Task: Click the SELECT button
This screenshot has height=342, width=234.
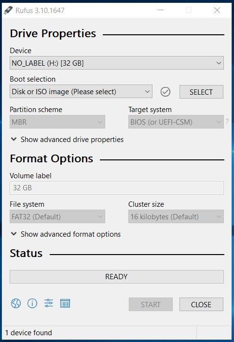Action: (x=201, y=92)
